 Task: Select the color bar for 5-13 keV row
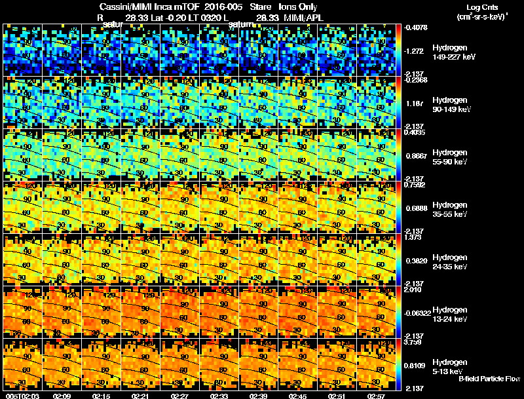(398, 365)
